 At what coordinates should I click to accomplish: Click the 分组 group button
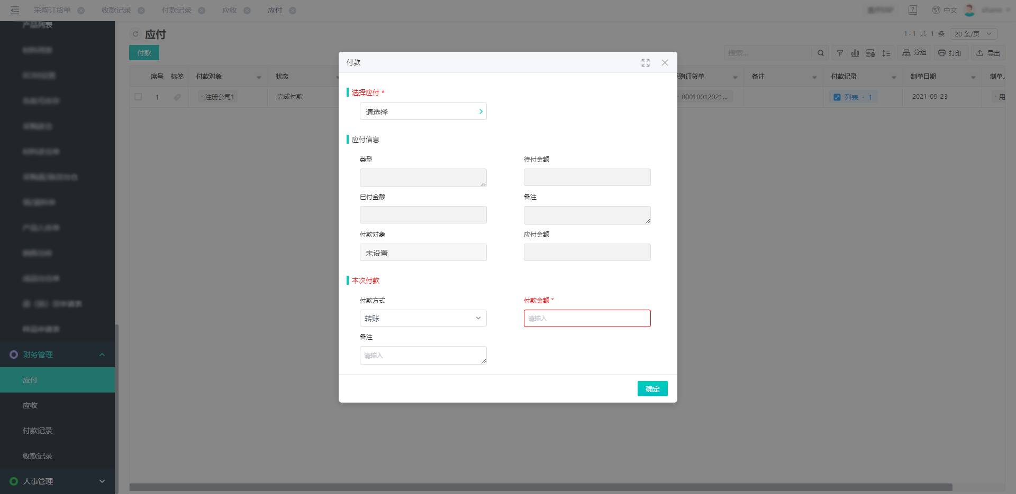click(x=914, y=53)
